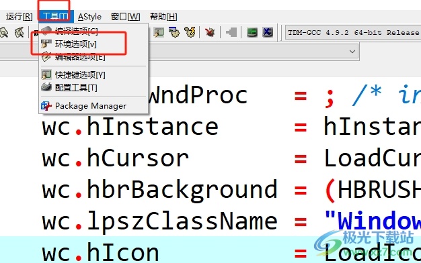Click the Rebuild All toolbar icon
421x263 pixels.
[190, 32]
